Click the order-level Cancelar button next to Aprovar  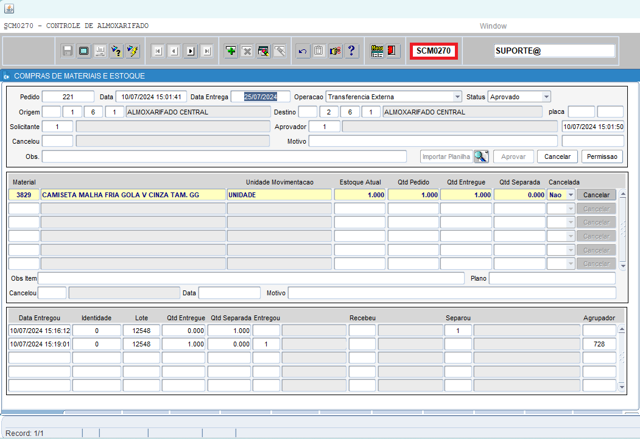pyautogui.click(x=557, y=156)
